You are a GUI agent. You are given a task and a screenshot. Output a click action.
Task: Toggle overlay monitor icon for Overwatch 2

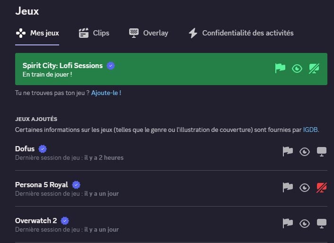click(321, 224)
